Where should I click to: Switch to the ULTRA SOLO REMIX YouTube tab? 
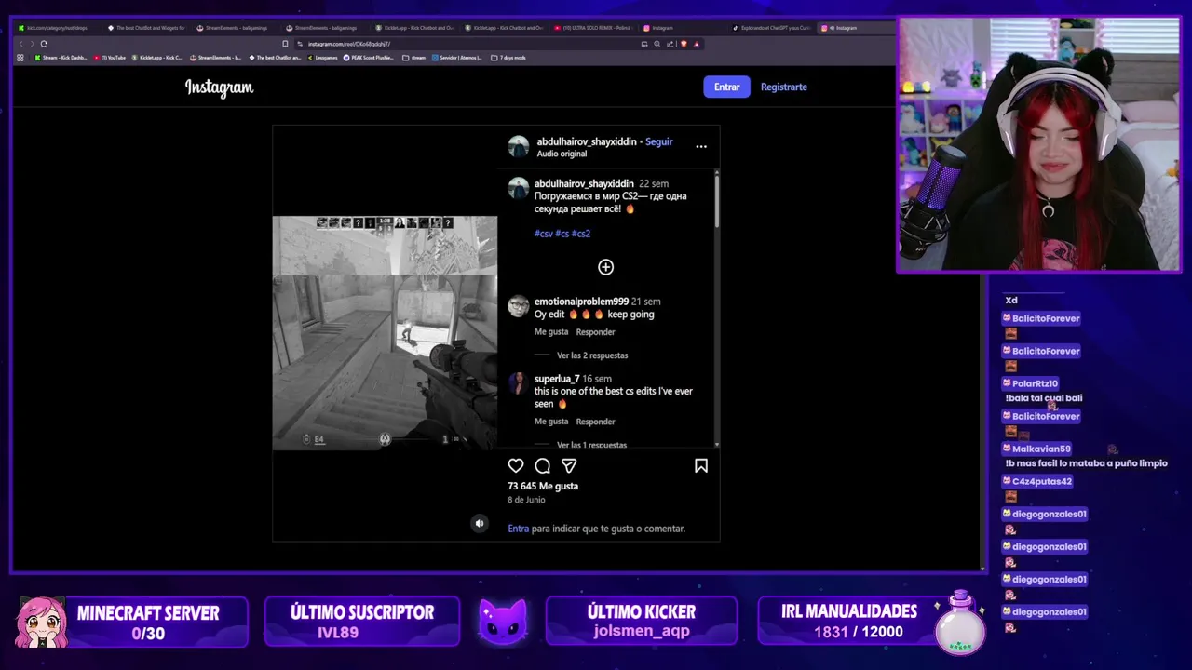591,28
